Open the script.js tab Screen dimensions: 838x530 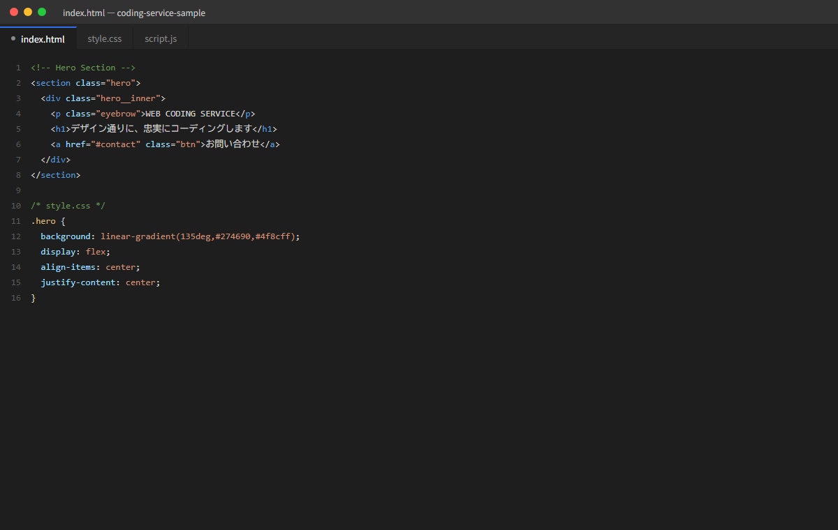point(161,38)
